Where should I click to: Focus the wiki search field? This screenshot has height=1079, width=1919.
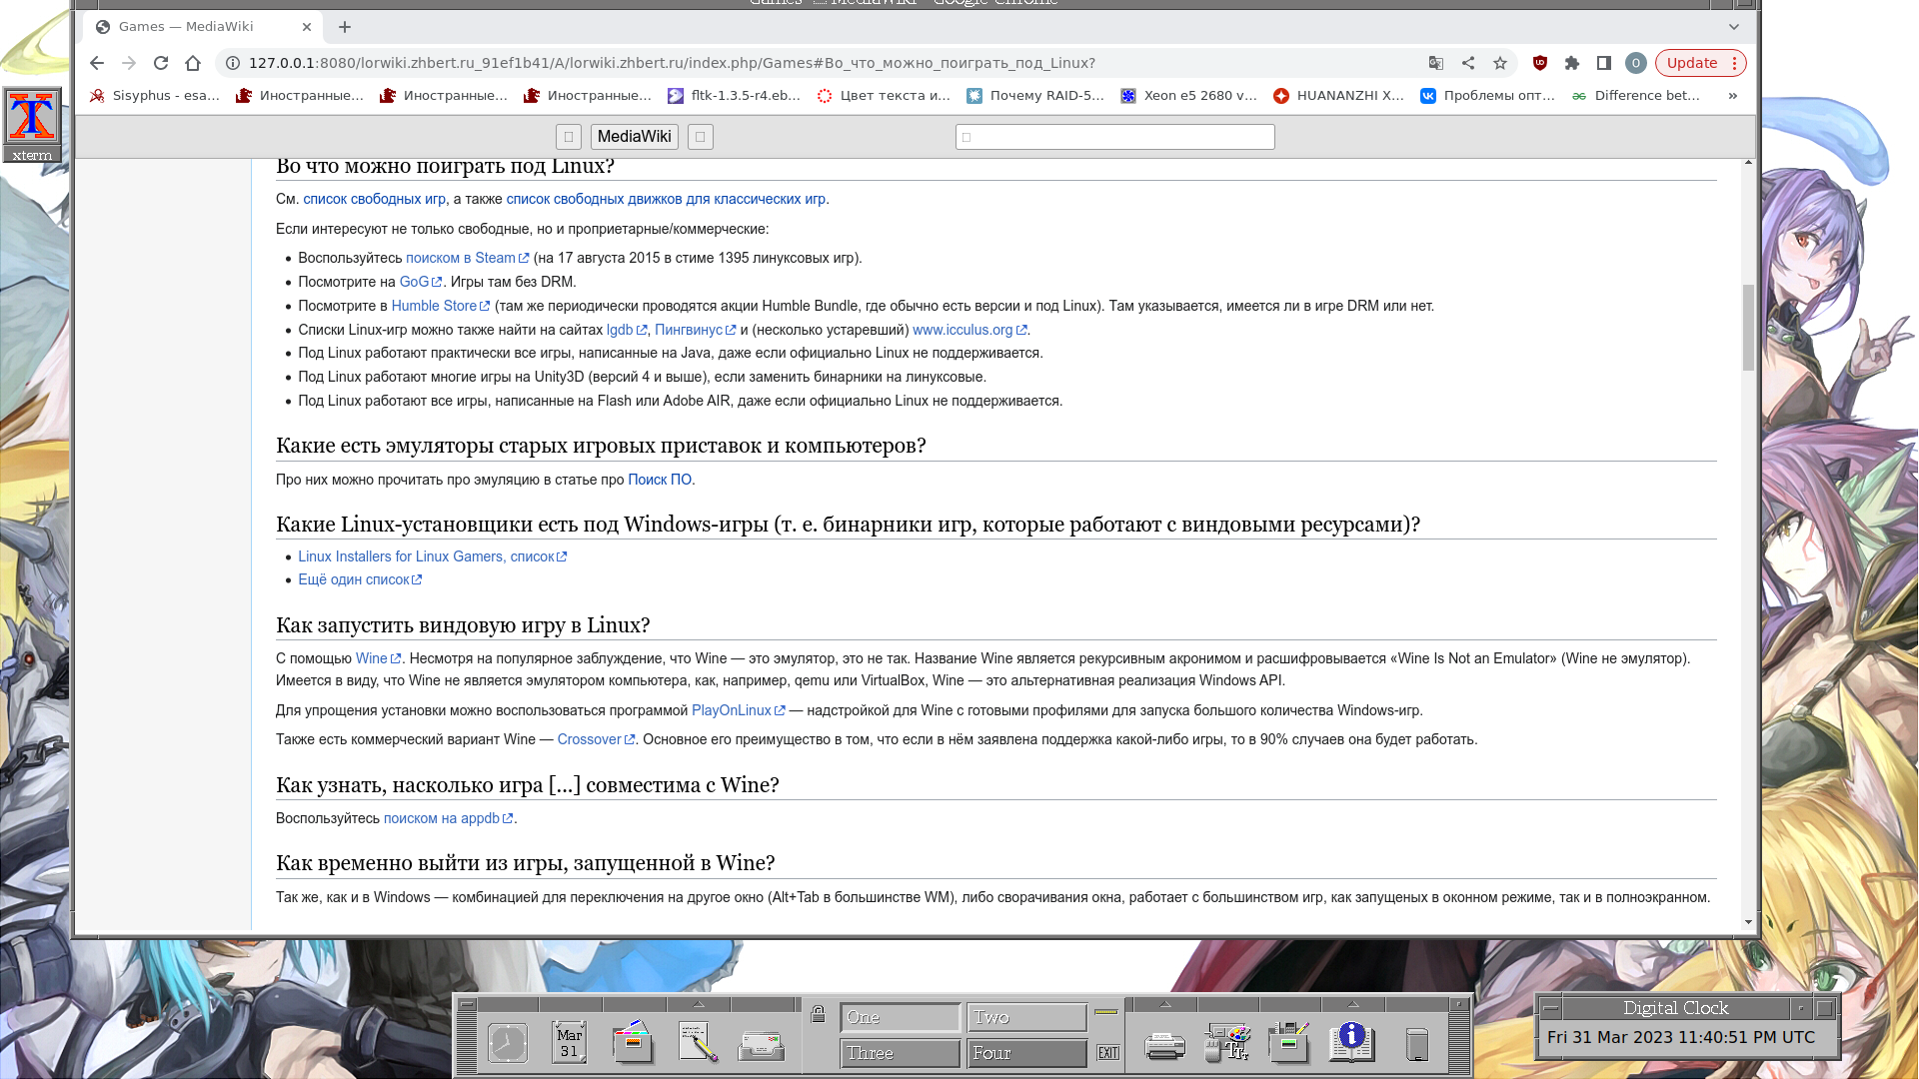[x=1115, y=137]
